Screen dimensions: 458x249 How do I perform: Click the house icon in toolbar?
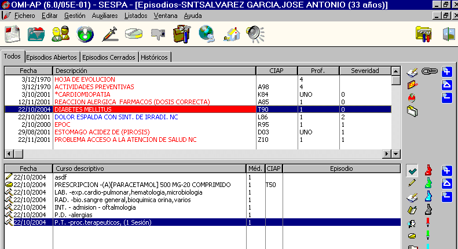231,34
